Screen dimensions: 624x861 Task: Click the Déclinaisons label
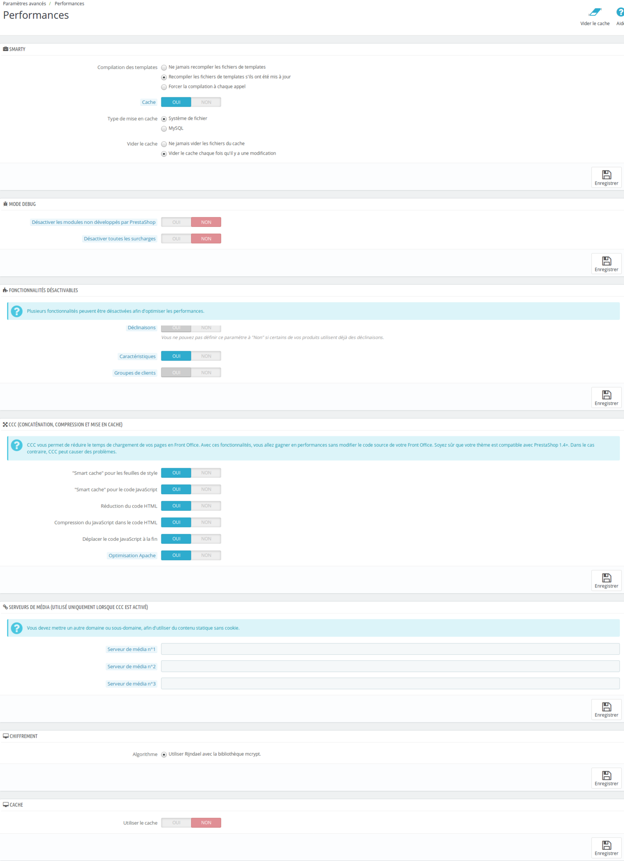coord(142,328)
